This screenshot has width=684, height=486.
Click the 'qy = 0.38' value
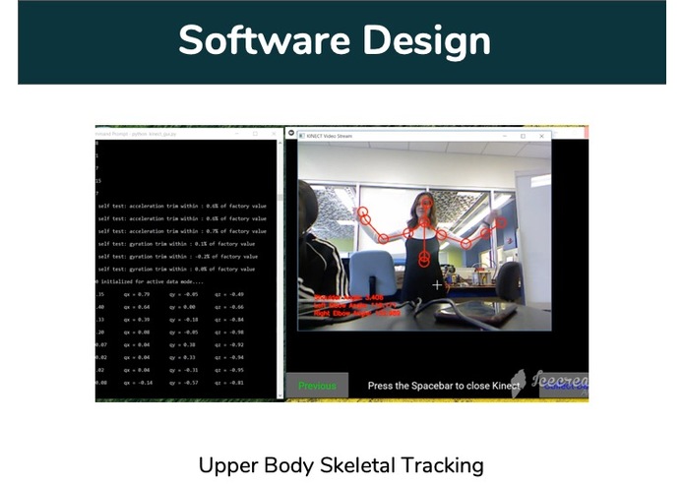click(182, 344)
